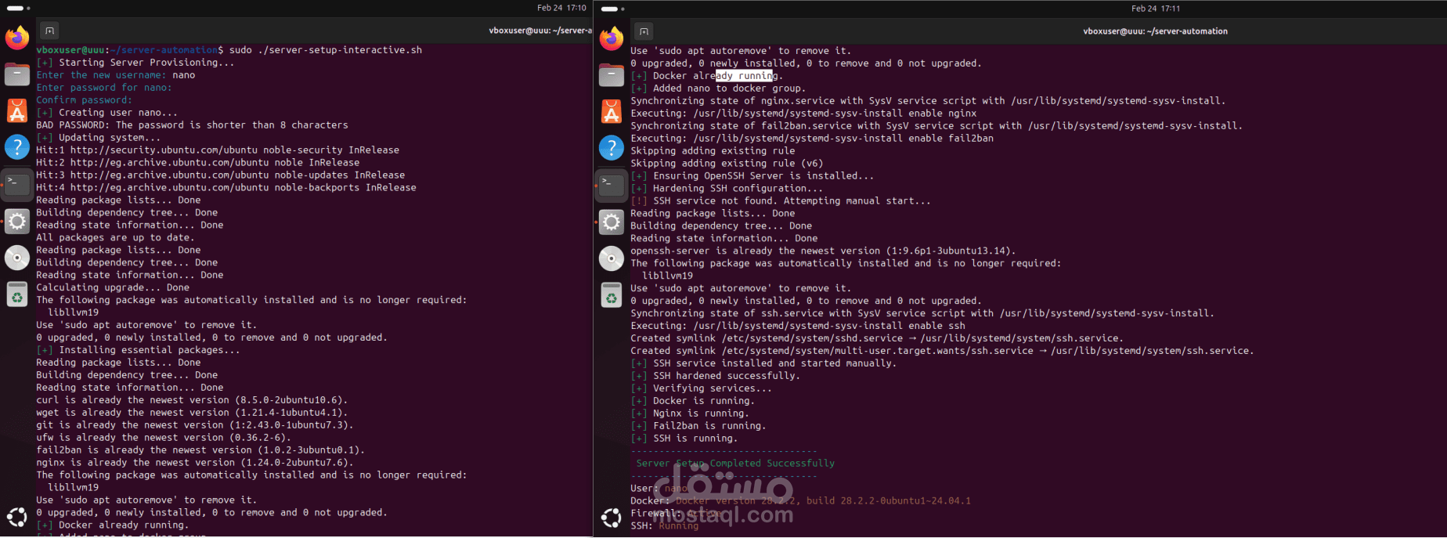Click wget already newest version line
1447x538 pixels.
click(x=192, y=413)
